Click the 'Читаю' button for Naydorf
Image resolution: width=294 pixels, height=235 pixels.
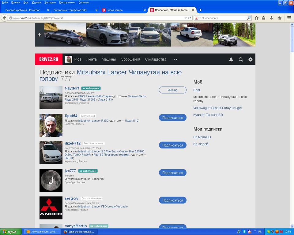(x=172, y=90)
